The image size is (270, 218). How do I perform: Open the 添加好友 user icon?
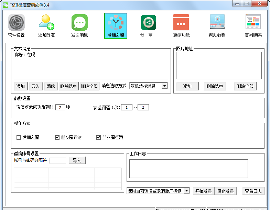[46, 23]
